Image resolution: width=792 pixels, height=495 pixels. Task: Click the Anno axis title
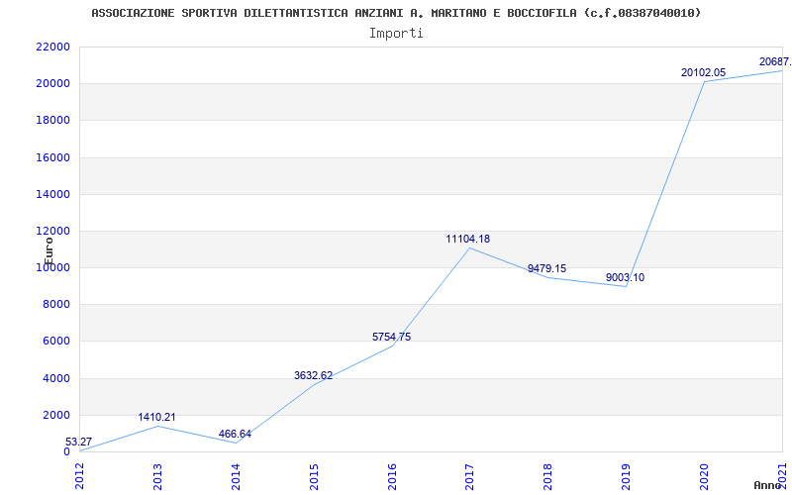pos(768,485)
